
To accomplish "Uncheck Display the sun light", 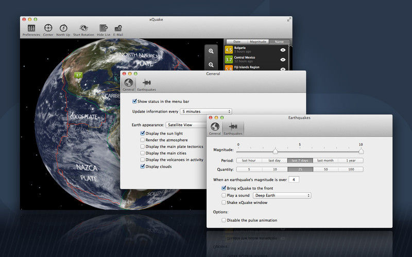I will pos(143,133).
